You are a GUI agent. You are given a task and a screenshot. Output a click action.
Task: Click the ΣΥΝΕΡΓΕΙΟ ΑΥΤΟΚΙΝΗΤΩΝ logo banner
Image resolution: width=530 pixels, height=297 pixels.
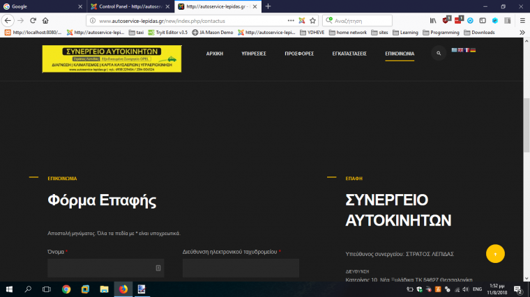coord(112,58)
